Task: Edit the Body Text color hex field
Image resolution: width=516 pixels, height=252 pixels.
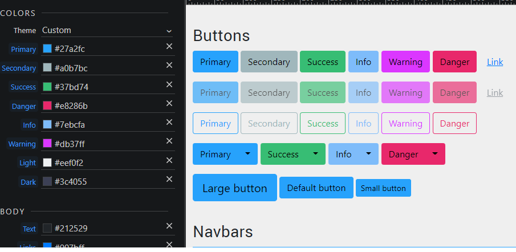Action: [x=103, y=229]
